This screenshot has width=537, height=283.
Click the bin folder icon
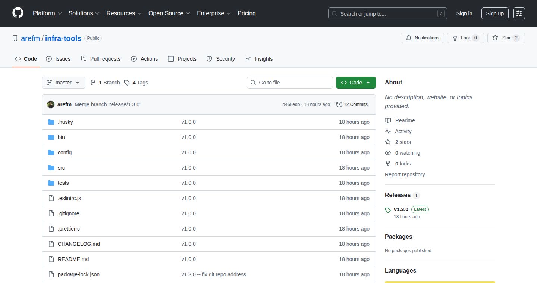[x=51, y=137]
